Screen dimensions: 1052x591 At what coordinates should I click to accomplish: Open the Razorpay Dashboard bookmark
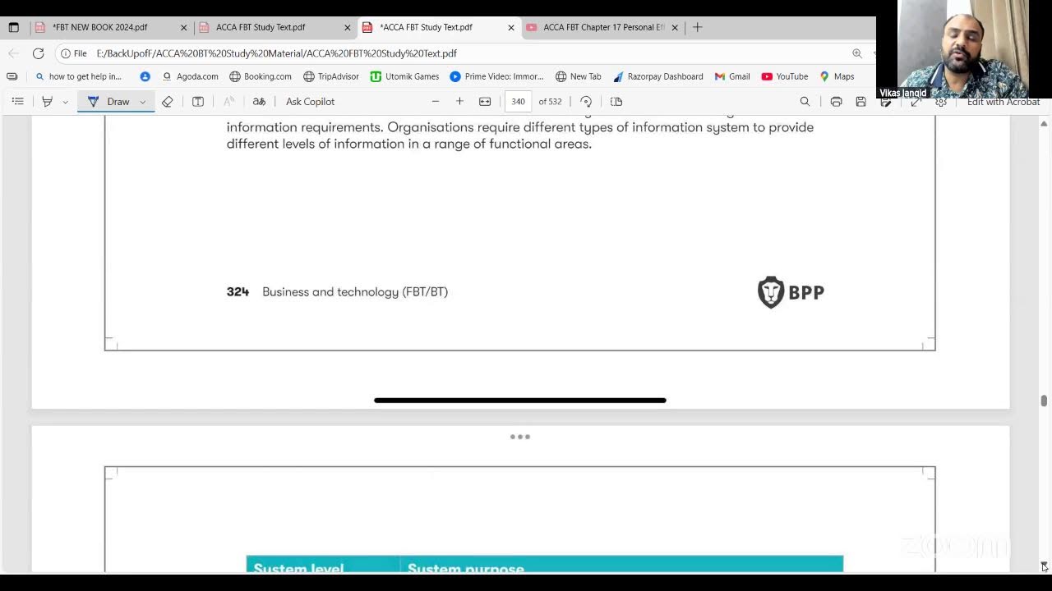[x=657, y=76]
